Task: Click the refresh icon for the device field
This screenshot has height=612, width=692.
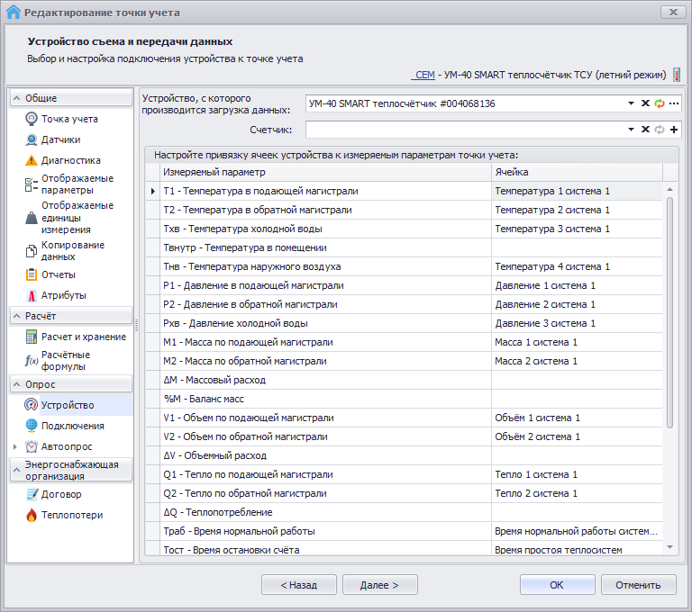Action: (659, 103)
